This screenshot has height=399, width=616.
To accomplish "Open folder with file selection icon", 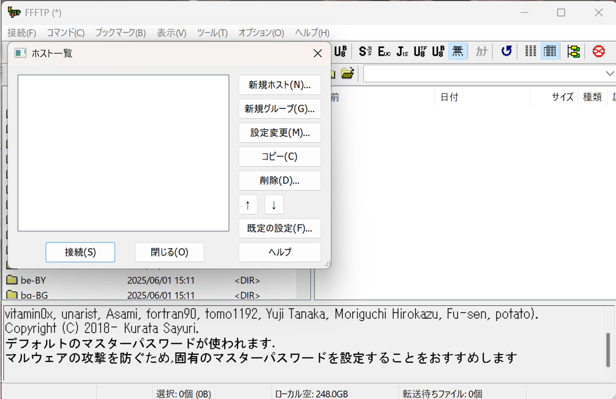I will coord(348,73).
